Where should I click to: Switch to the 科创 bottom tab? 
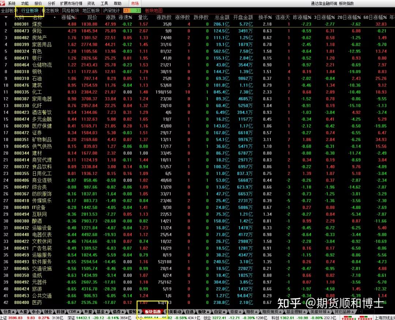(60, 312)
